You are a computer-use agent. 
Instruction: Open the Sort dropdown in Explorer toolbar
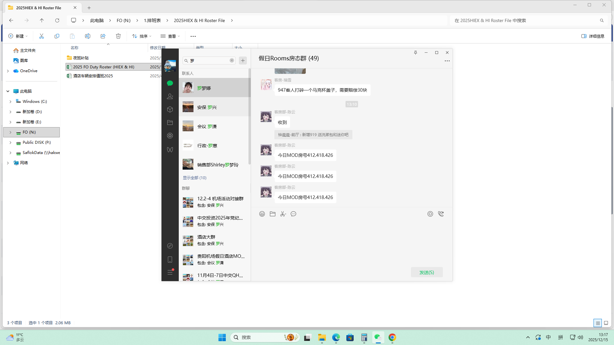coord(142,36)
